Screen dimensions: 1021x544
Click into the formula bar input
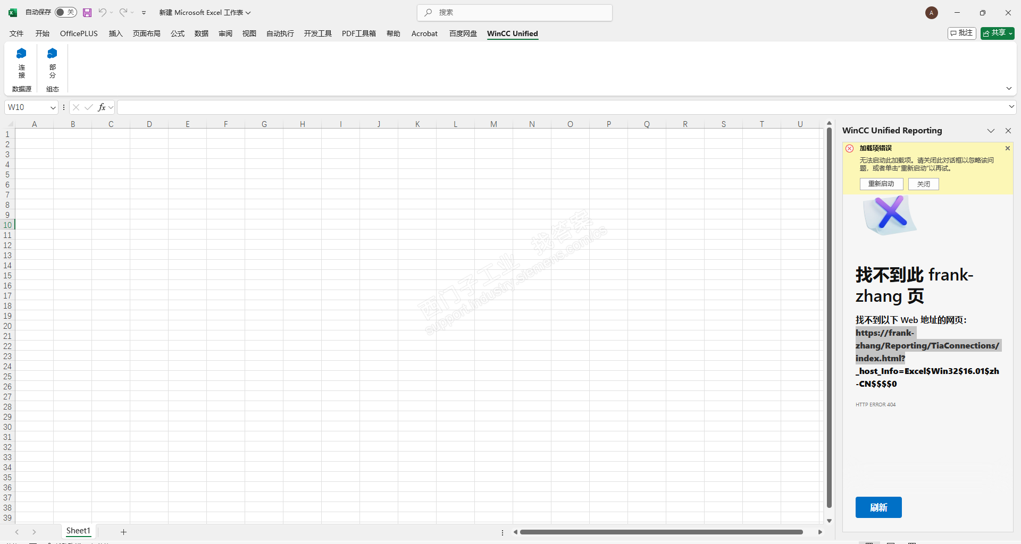click(562, 107)
